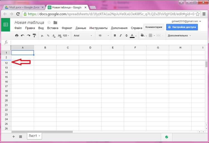
Task: Open the Инструменты menu
Action: click(x=98, y=28)
